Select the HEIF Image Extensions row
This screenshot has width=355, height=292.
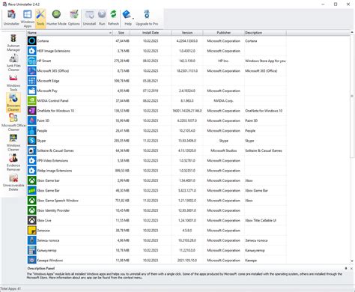(157, 51)
